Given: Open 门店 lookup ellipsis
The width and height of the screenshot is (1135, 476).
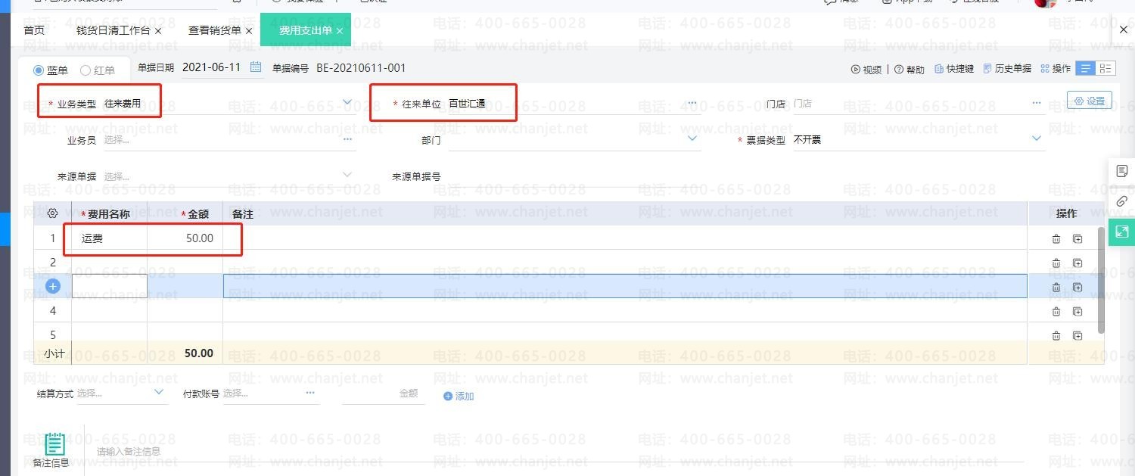Looking at the screenshot, I should [1036, 103].
